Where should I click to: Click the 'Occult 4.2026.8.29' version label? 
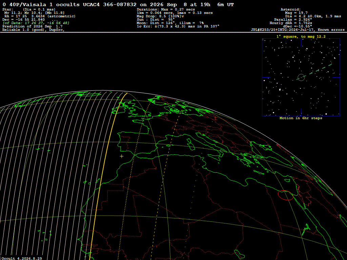click(x=22, y=258)
